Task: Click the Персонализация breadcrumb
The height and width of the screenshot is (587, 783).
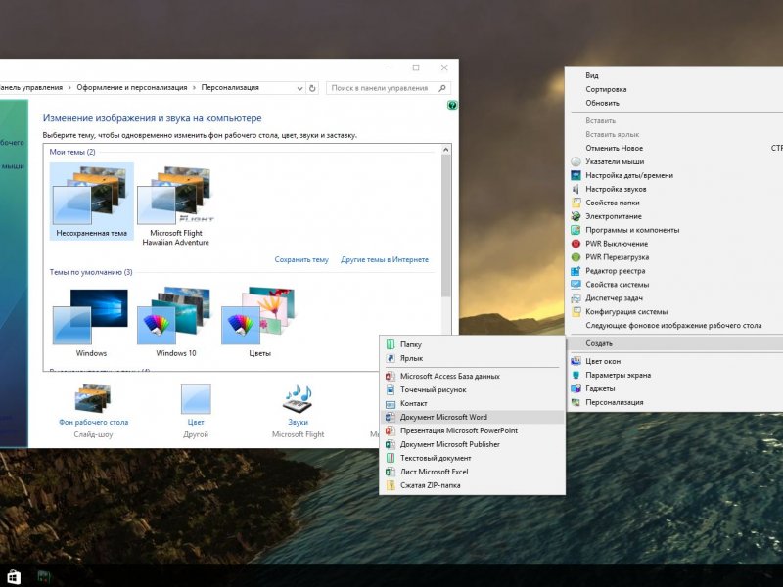Action: [x=230, y=87]
